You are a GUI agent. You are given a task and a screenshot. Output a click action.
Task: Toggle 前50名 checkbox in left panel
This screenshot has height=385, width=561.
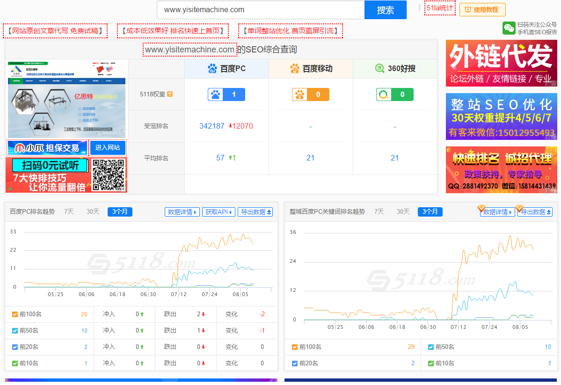pos(15,331)
